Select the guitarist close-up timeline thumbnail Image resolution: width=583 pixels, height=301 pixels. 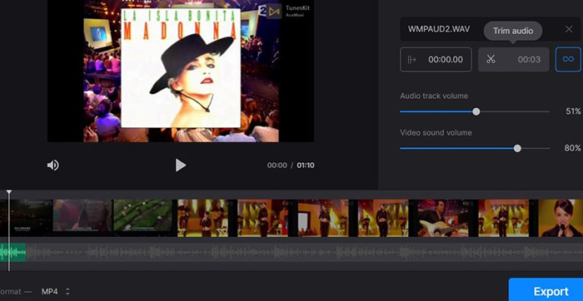pyautogui.click(x=443, y=218)
